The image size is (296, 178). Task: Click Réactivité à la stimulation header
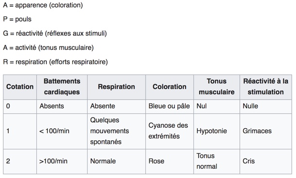tap(266, 87)
